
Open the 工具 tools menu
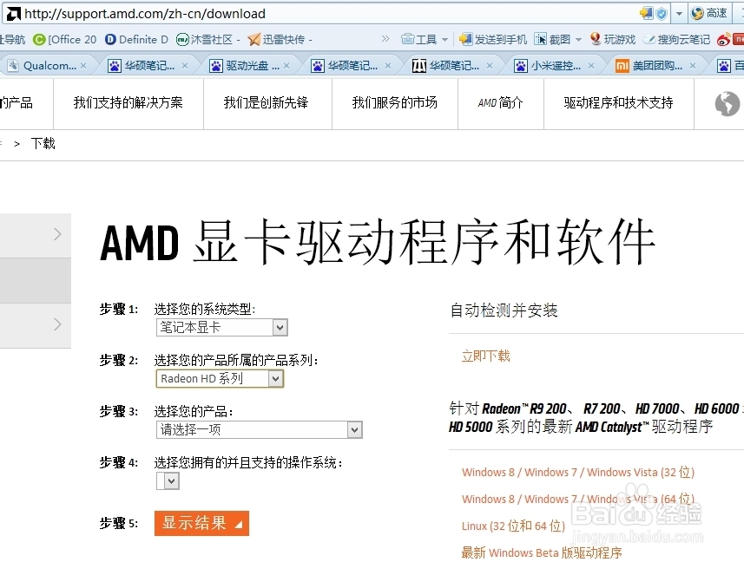click(425, 39)
